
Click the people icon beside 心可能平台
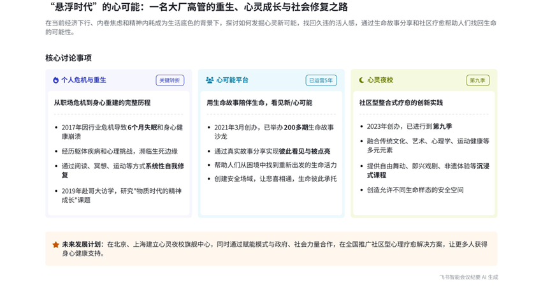pos(210,80)
